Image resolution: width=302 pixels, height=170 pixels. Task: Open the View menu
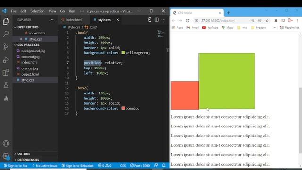point(52,11)
